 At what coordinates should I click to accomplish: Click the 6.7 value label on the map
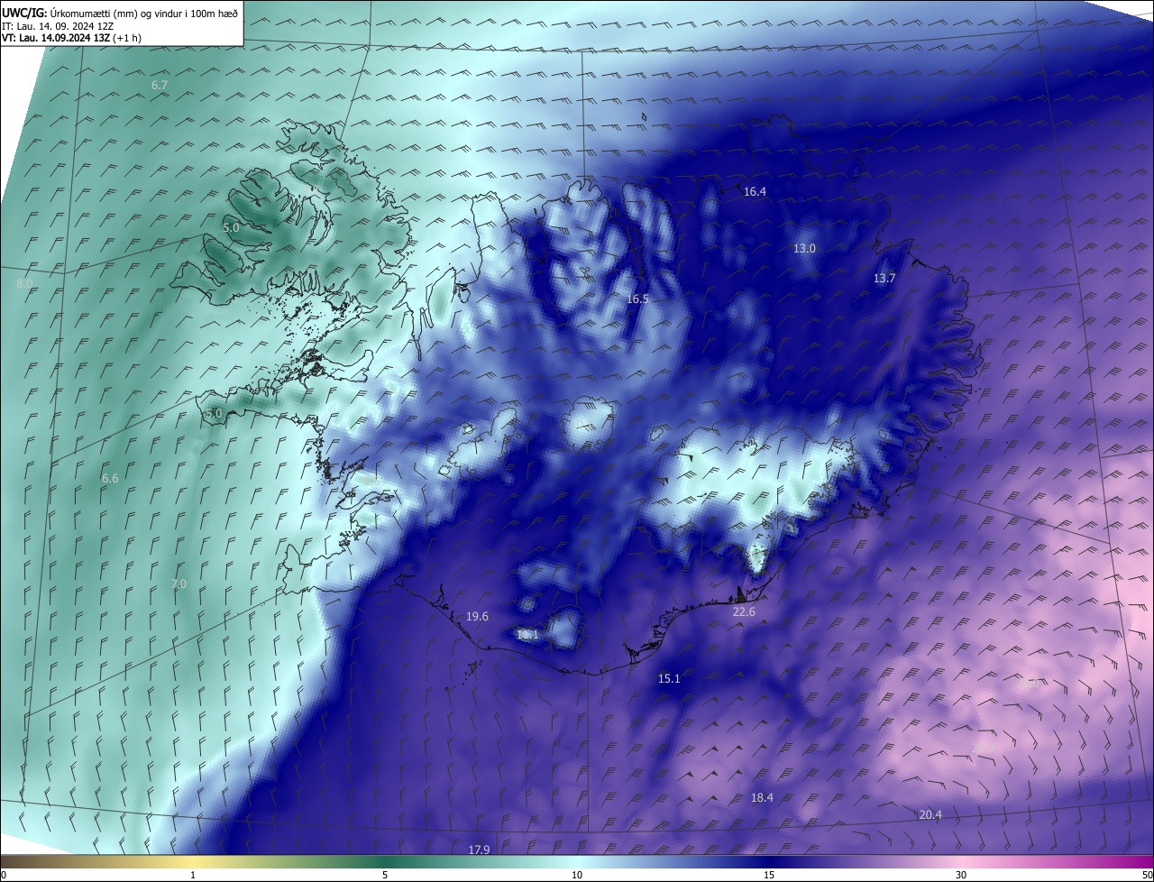tap(160, 86)
